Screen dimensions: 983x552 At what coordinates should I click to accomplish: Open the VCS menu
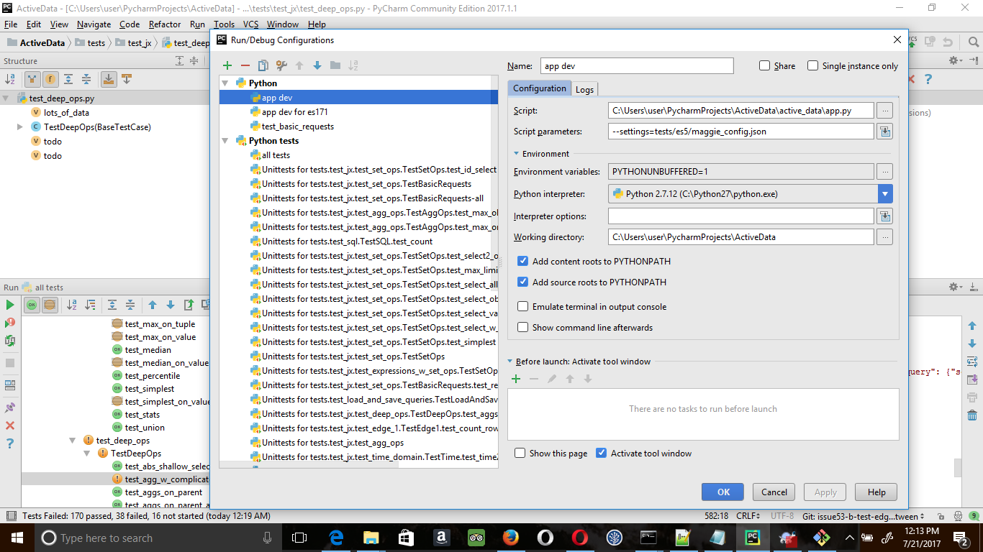(x=250, y=24)
